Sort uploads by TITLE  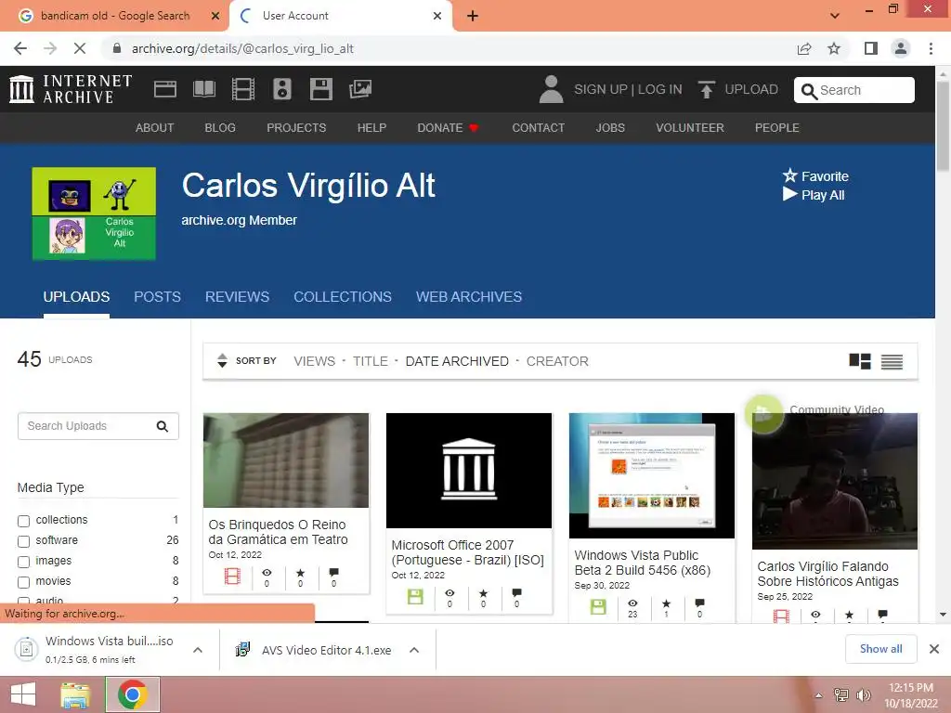pyautogui.click(x=370, y=361)
